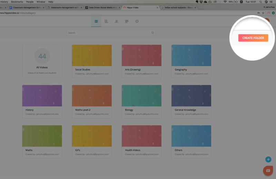Open the Arts (Drawing) folder
Image resolution: width=276 pixels, height=179 pixels.
(141, 55)
